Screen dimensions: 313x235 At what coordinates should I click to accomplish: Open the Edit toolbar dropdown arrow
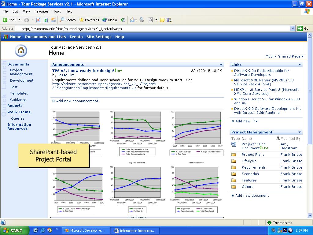[156, 20]
